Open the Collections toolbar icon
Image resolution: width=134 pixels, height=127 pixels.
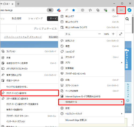98,10
